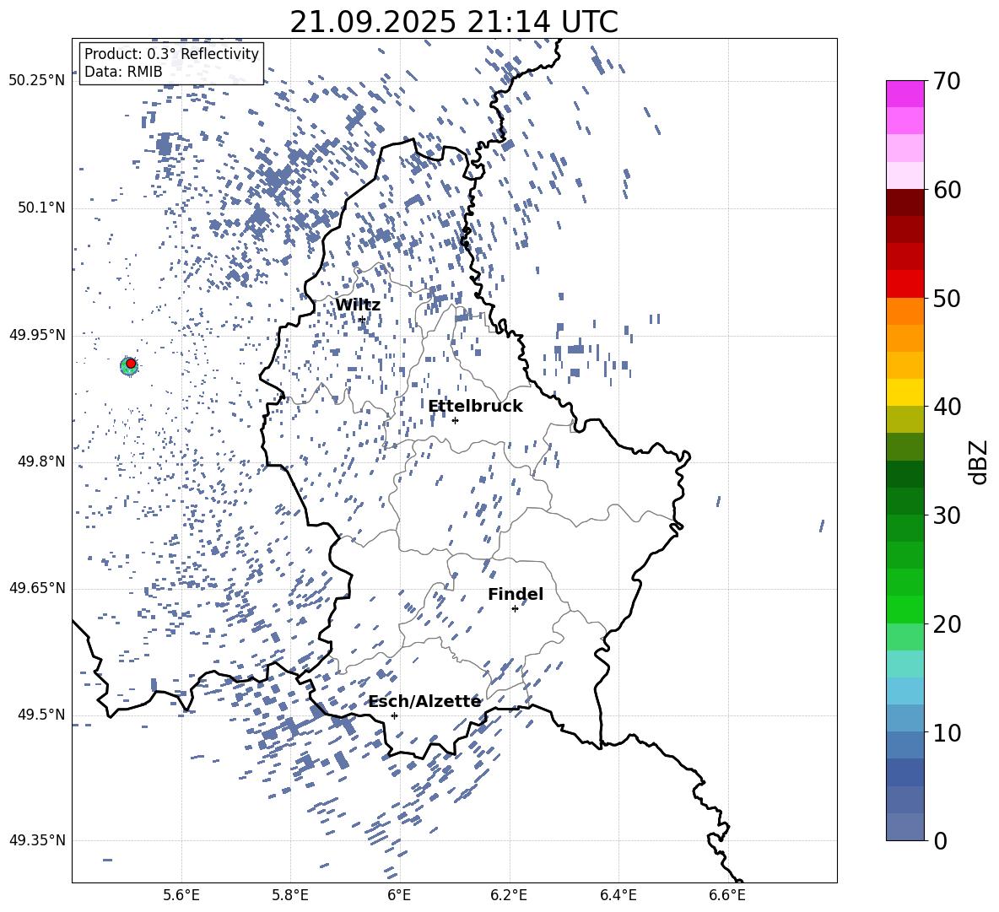This screenshot has width=999, height=912.
Task: Click the 50.25°N latitude tick label
Action: [36, 81]
